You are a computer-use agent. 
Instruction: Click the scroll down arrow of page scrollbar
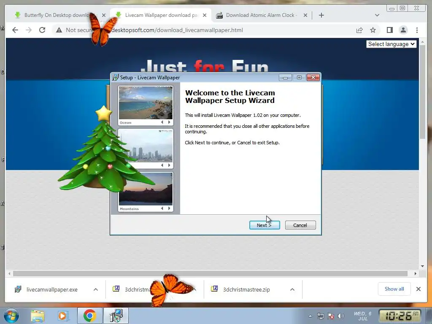click(x=422, y=266)
